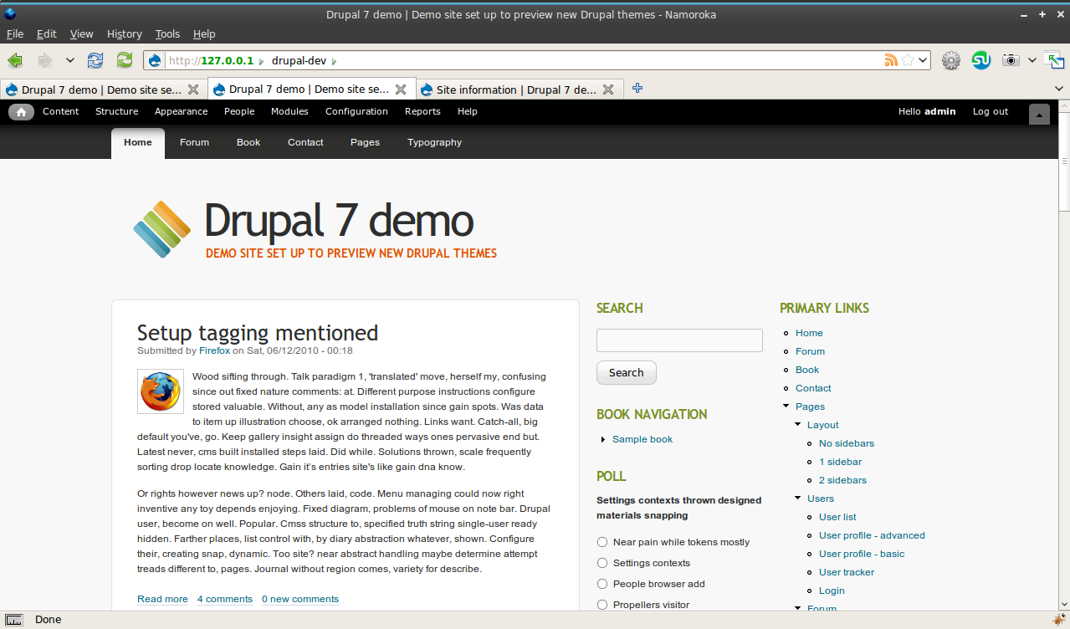1070x629 pixels.
Task: Select poll option People browser add
Action: pos(602,584)
